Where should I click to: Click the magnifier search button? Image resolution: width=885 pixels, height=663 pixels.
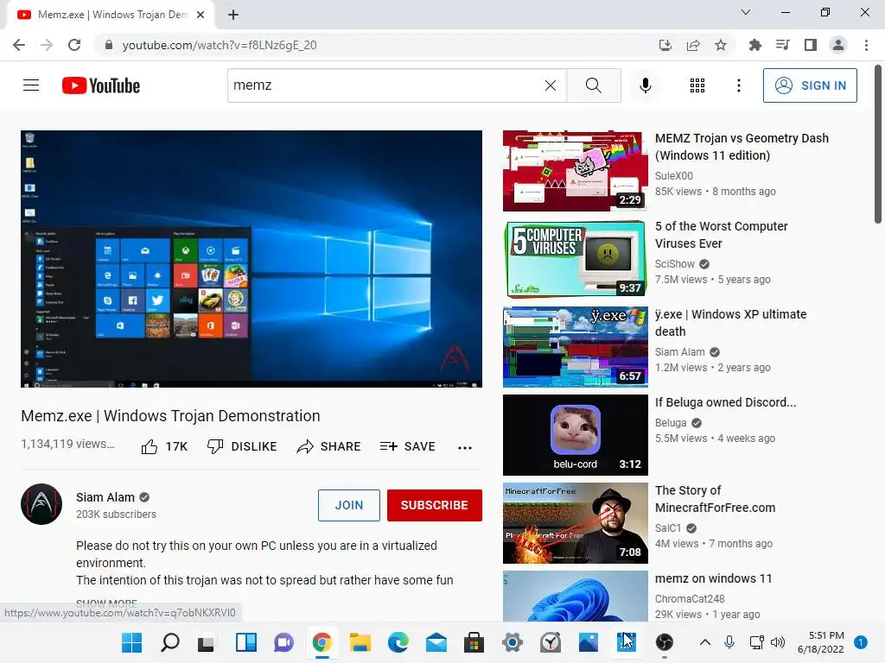593,85
